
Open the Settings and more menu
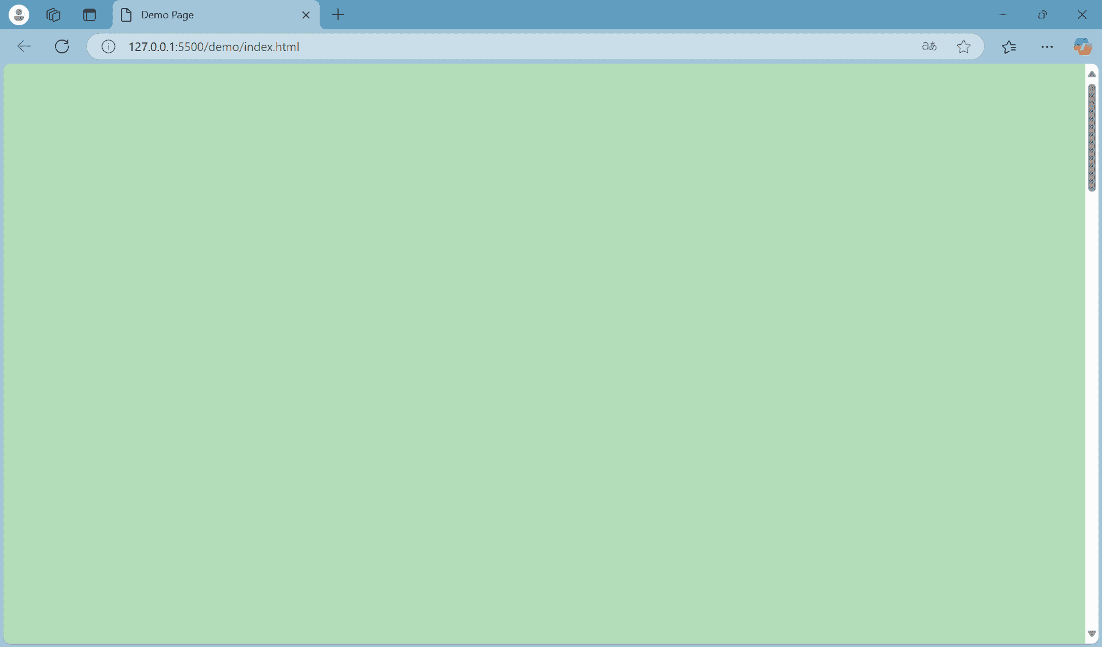(x=1047, y=46)
